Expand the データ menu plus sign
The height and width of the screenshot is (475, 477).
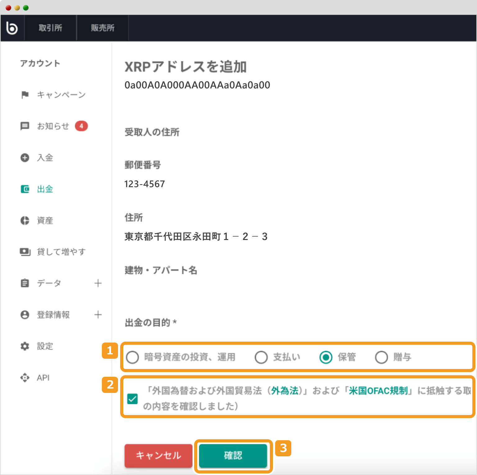point(98,283)
